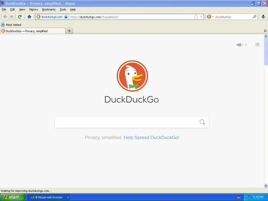Open the list all tabs button

click(x=265, y=31)
